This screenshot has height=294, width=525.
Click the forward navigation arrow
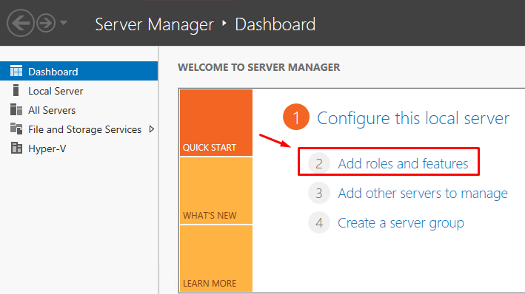click(46, 23)
